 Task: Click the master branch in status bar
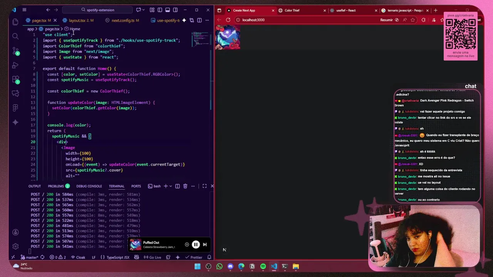coord(29,257)
